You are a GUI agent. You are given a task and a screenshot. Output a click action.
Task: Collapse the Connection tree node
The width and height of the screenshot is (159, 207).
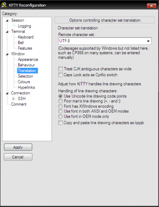click(7, 93)
